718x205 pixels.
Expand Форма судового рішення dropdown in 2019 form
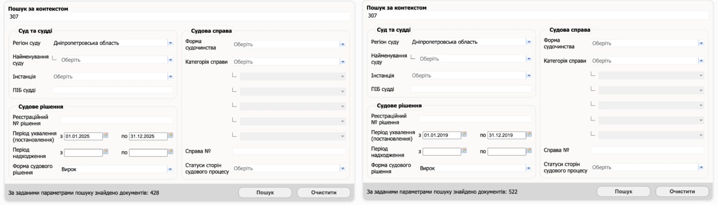point(529,168)
